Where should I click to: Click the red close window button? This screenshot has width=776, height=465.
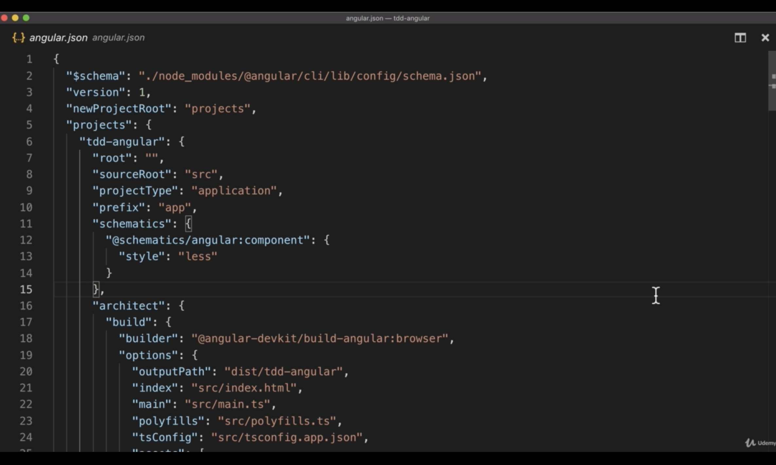pyautogui.click(x=5, y=18)
